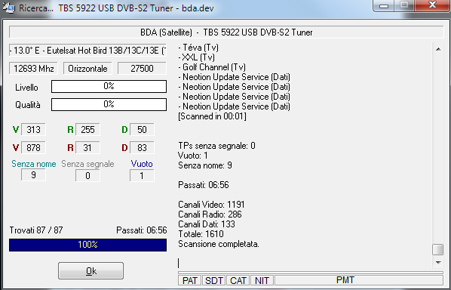Viewport: 451px width, 290px height.
Task: Click the XXL (Tv) log entry
Action: click(x=196, y=57)
